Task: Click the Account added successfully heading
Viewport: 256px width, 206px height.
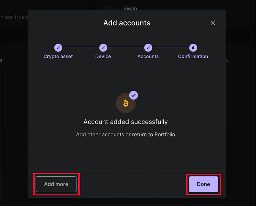Action: tap(125, 122)
